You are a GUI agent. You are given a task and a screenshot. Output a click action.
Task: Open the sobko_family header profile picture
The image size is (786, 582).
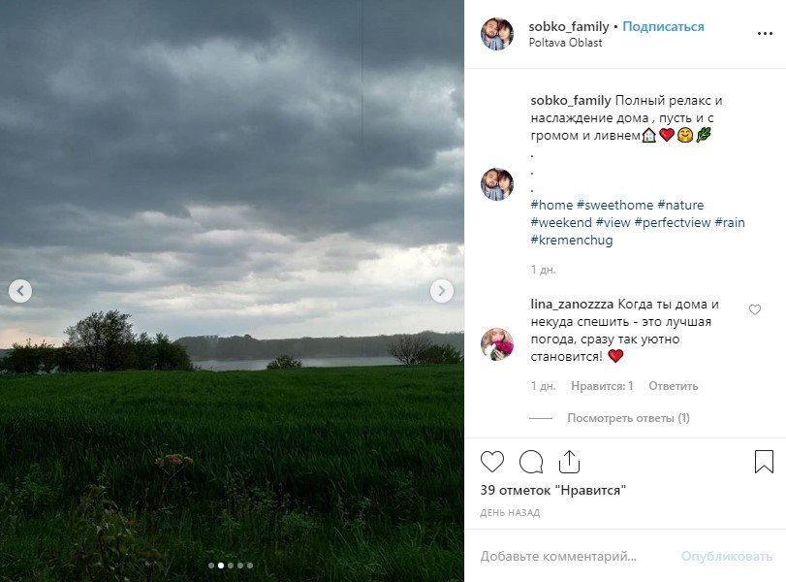[x=497, y=34]
